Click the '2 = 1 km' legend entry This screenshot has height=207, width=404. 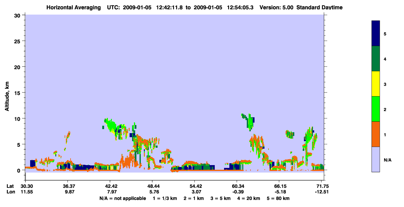coord(194,198)
